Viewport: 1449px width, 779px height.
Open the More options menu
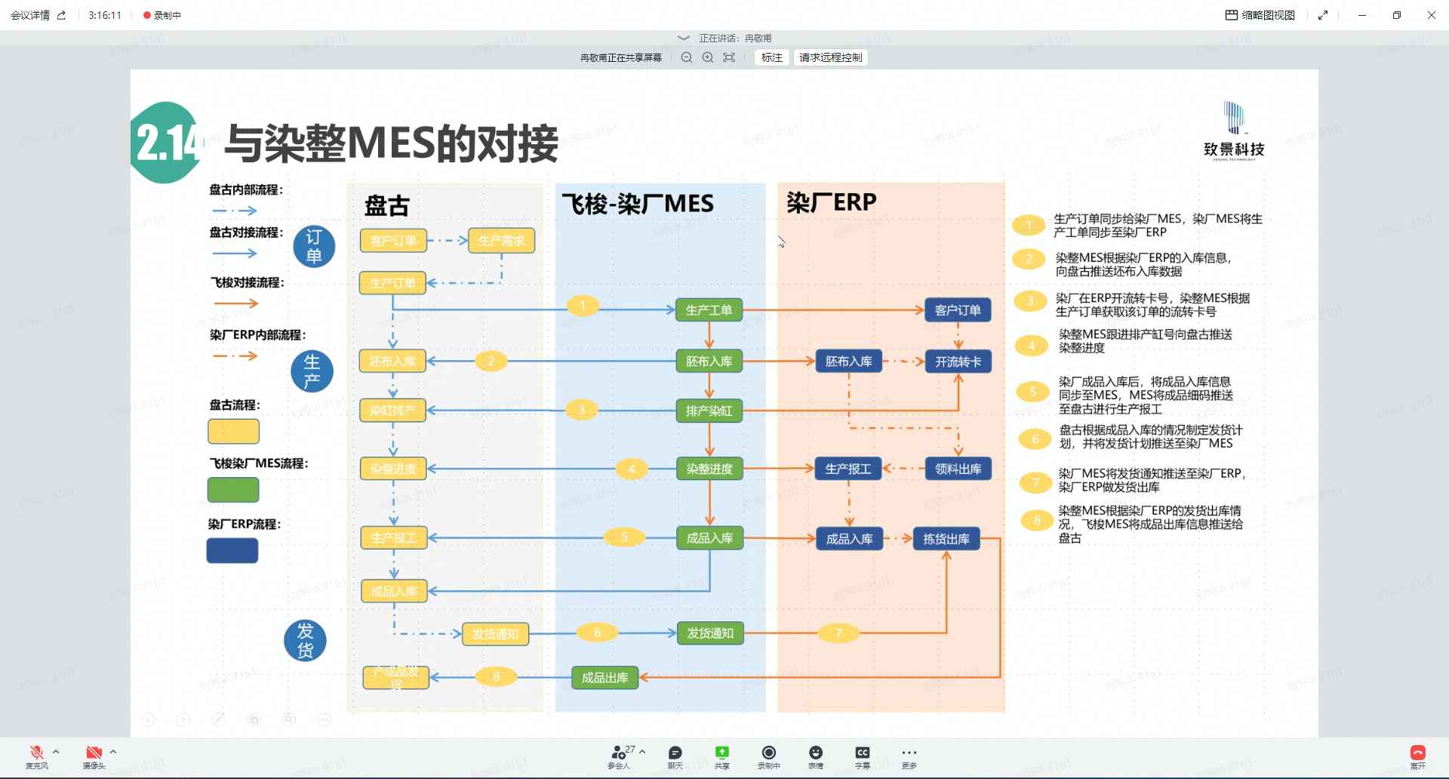[x=909, y=756]
